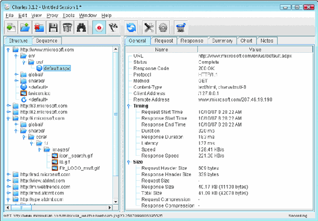
Task: Click the Open Session folder icon
Action: click(25, 27)
